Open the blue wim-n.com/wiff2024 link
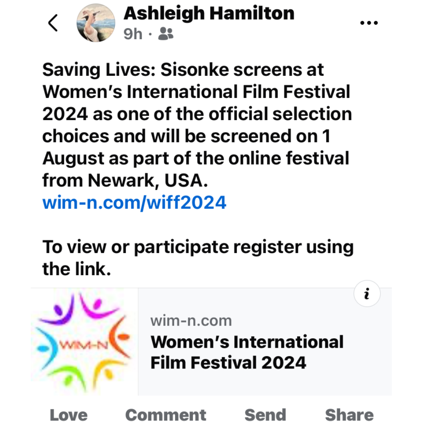Viewport: 426px width, 432px height. [x=134, y=202]
